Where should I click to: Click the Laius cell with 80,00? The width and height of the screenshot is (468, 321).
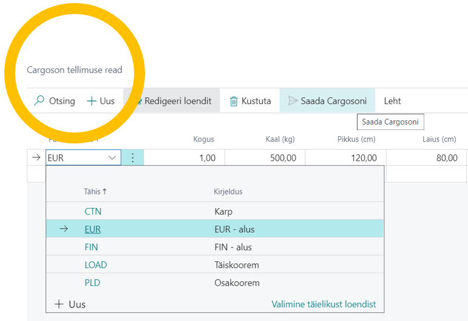pyautogui.click(x=427, y=157)
